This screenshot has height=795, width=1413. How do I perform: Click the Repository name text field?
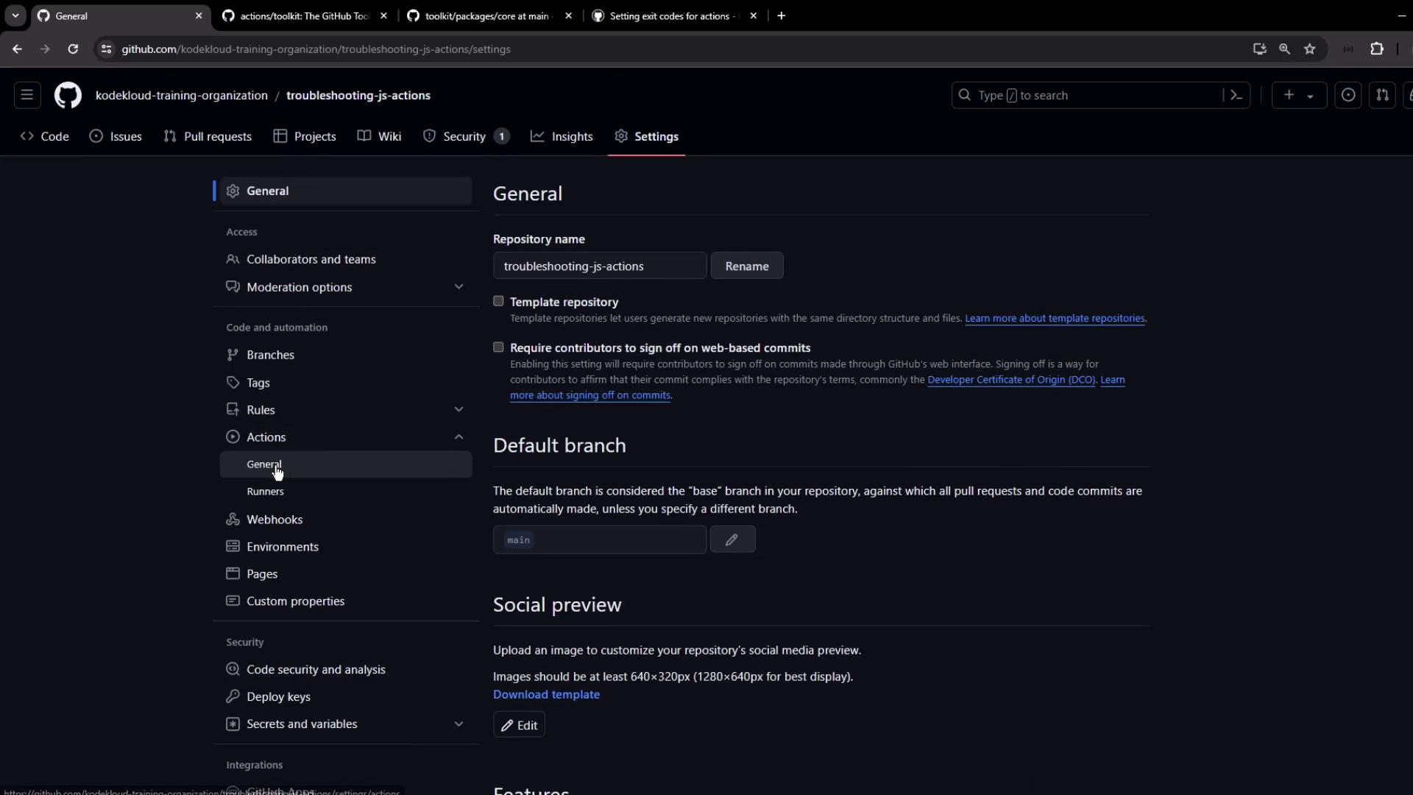pos(599,266)
